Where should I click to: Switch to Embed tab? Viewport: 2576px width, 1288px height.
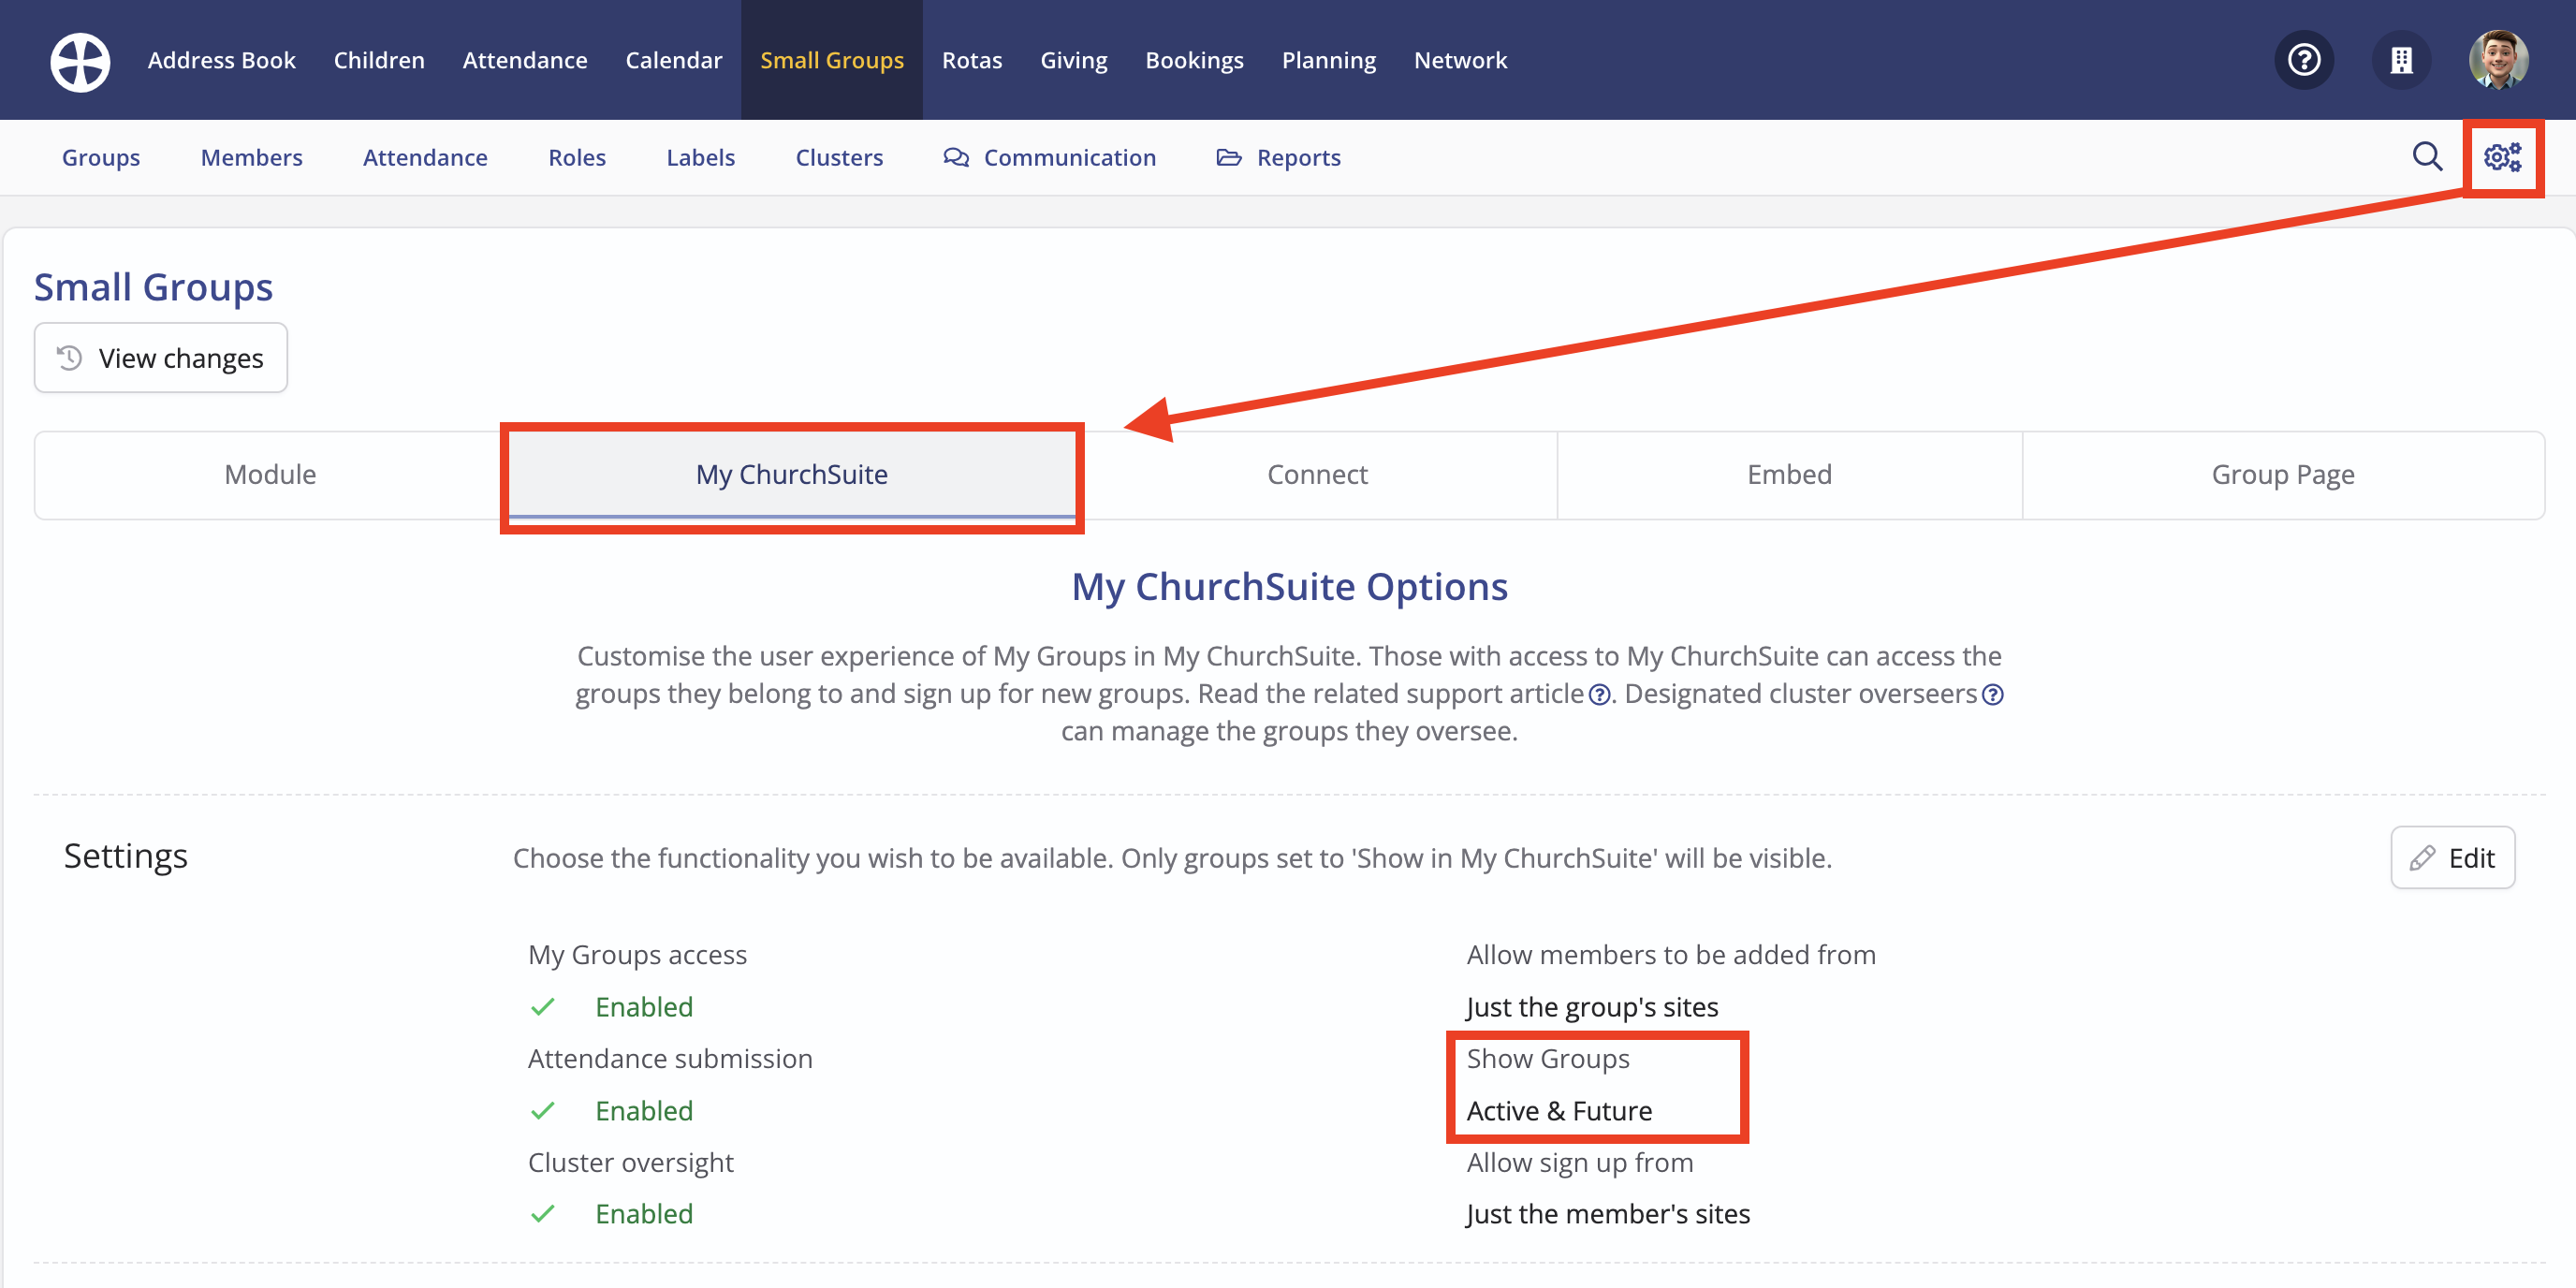(x=1789, y=475)
